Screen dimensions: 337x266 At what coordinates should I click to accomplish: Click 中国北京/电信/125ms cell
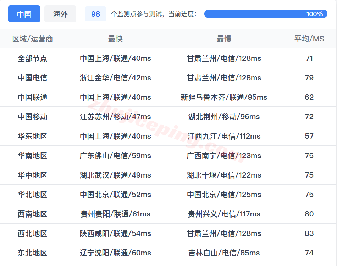pyautogui.click(x=224, y=195)
